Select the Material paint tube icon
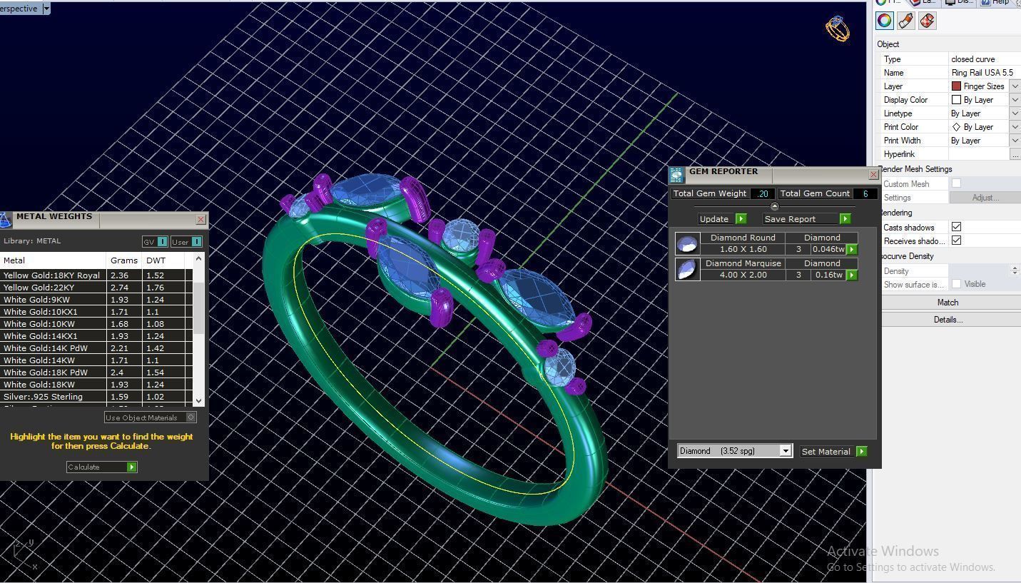This screenshot has width=1021, height=583. pyautogui.click(x=906, y=21)
